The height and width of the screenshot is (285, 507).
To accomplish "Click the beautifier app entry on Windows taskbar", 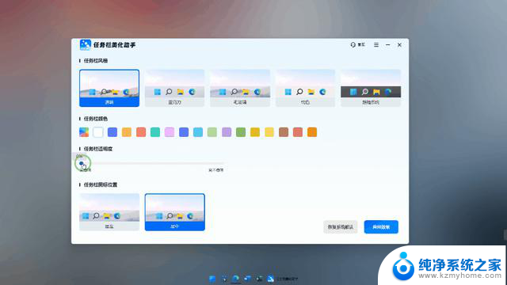I will click(283, 279).
